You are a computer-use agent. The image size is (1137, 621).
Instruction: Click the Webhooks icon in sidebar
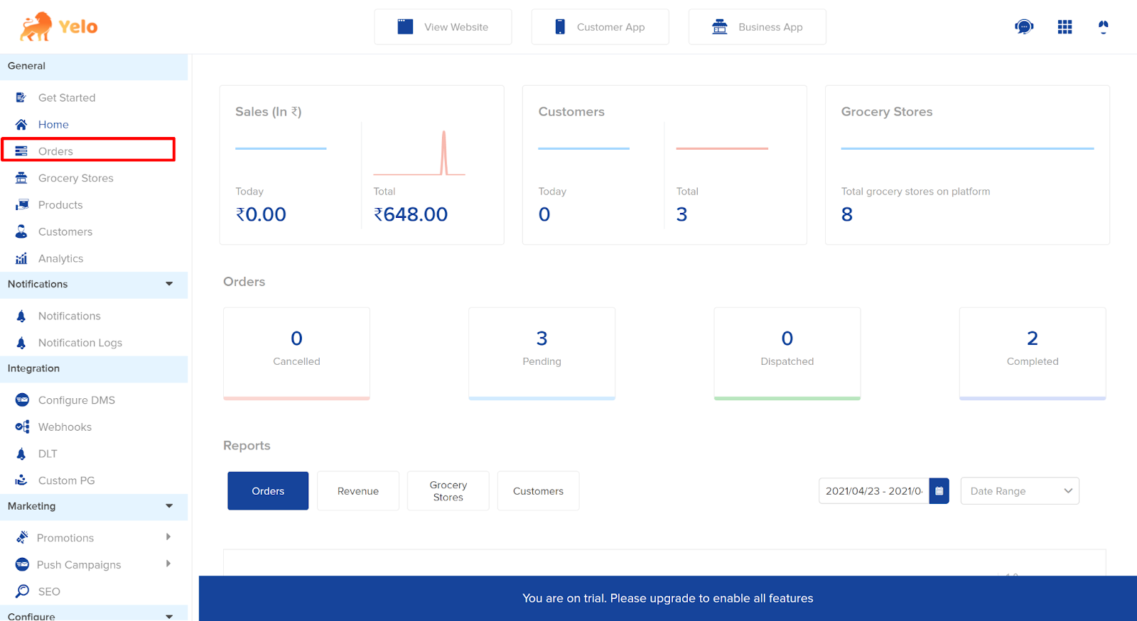(x=22, y=427)
